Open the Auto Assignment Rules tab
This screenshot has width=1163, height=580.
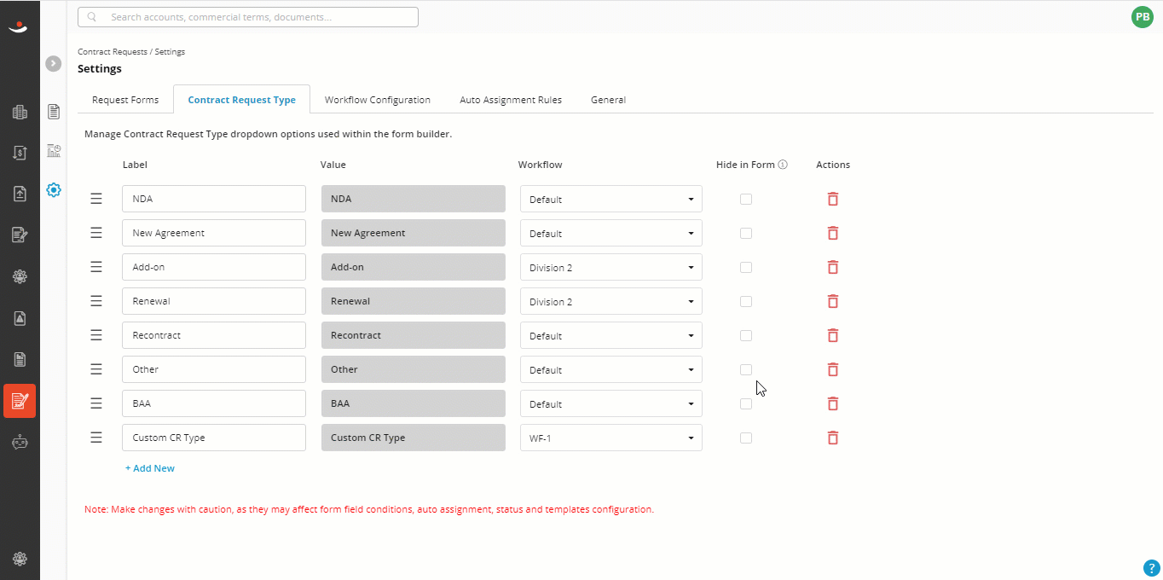tap(511, 100)
